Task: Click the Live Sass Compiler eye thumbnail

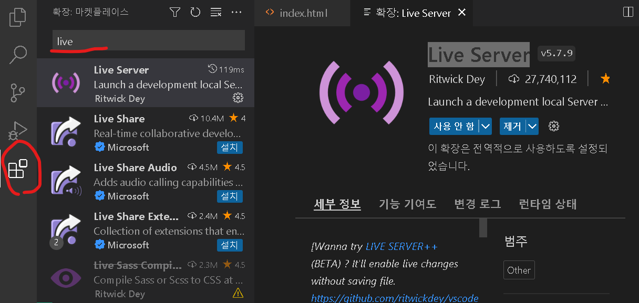Action: tap(66, 278)
